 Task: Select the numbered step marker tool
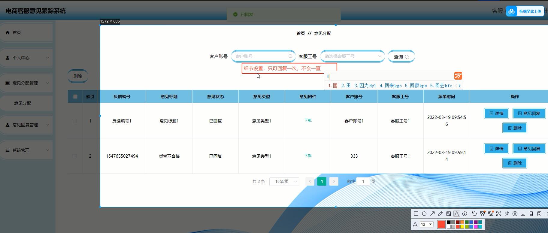pyautogui.click(x=465, y=214)
